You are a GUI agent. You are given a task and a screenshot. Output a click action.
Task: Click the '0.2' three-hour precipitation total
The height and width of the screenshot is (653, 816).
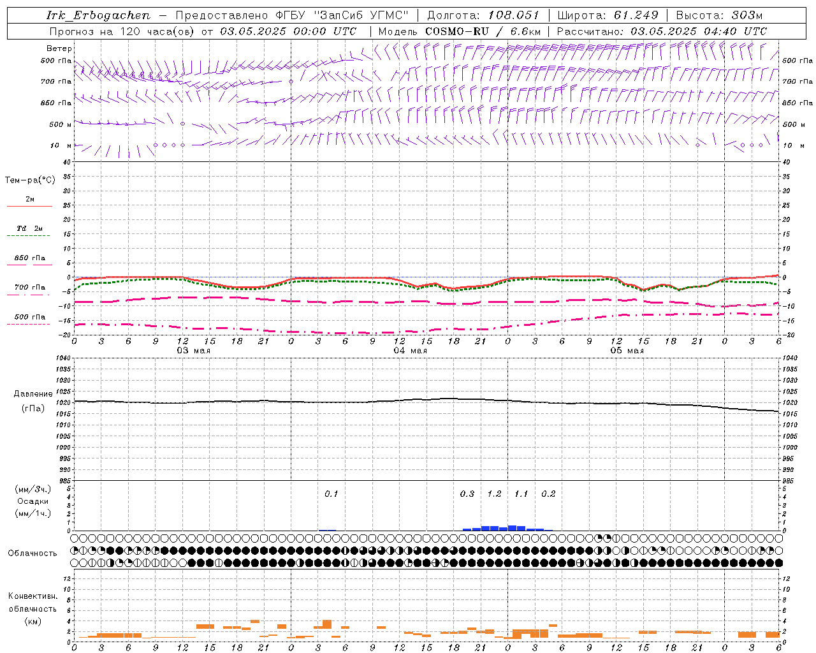548,494
